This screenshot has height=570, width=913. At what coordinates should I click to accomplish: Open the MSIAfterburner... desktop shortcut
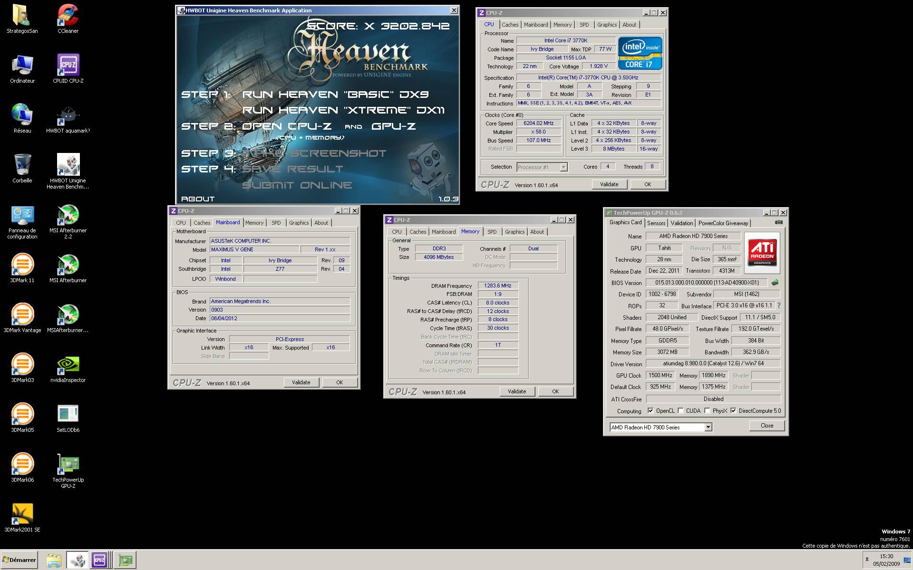68,318
